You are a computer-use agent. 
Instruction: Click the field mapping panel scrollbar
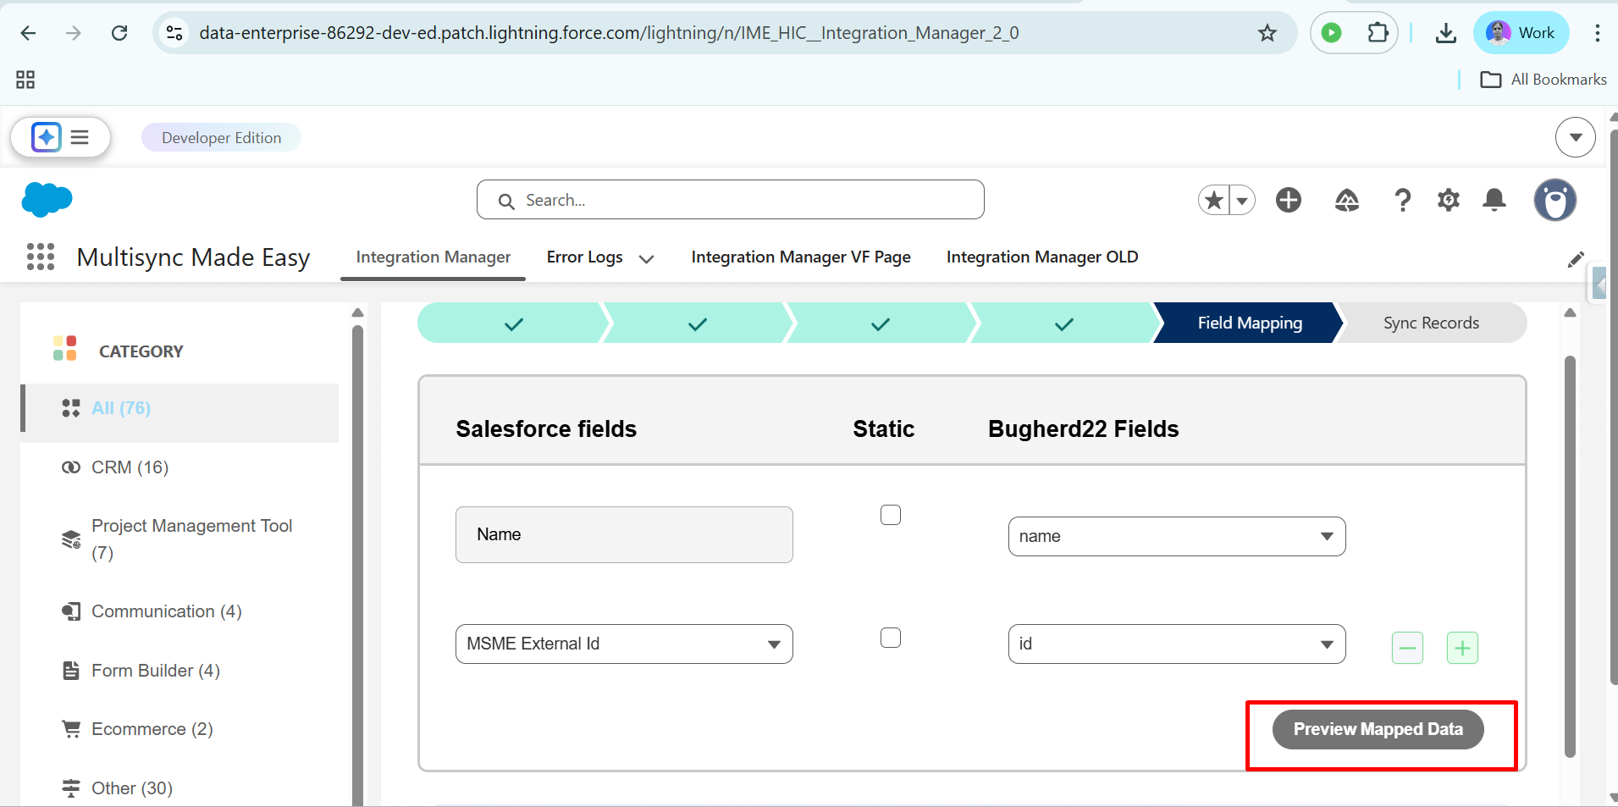(x=1570, y=556)
